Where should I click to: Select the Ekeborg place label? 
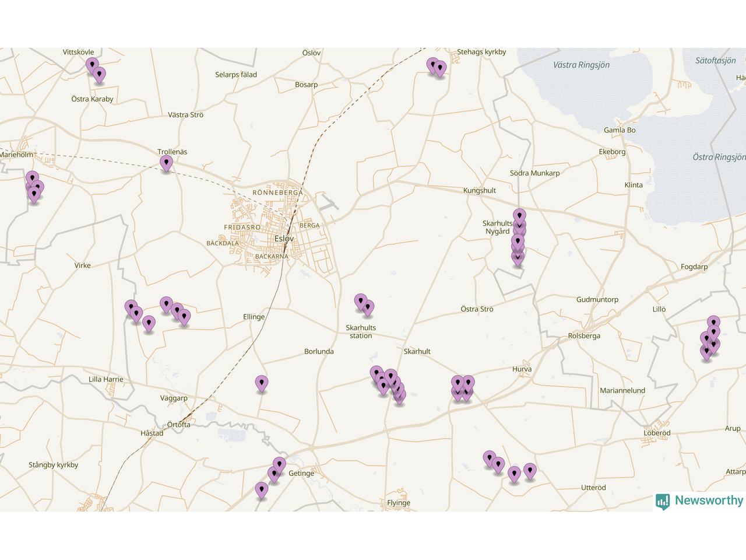tap(612, 152)
